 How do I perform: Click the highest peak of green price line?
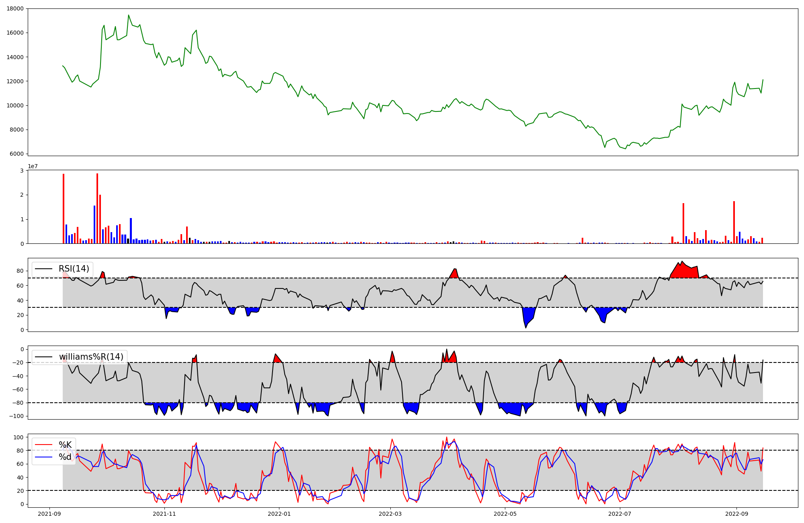tap(129, 15)
